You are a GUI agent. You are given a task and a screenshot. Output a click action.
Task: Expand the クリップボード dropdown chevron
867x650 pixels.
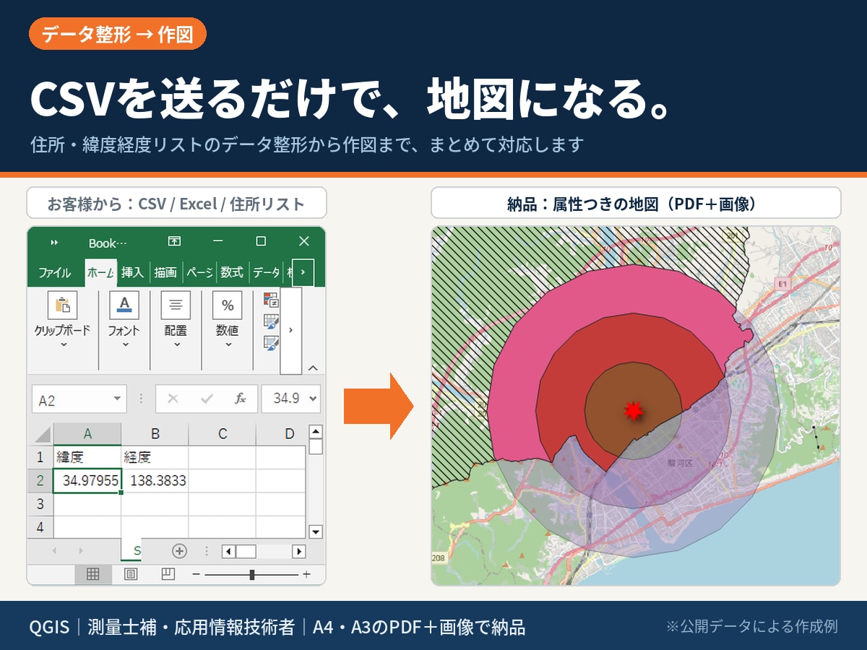pyautogui.click(x=63, y=344)
